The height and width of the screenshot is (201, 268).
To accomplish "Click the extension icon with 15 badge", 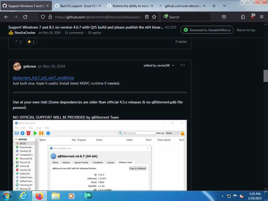I will (x=253, y=16).
